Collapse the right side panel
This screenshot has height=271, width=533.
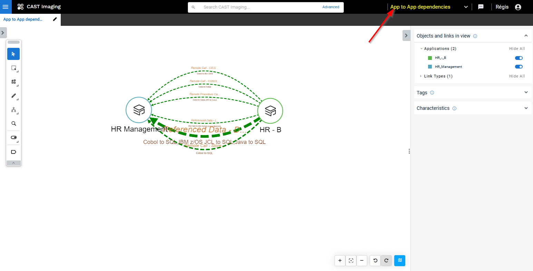tap(407, 35)
